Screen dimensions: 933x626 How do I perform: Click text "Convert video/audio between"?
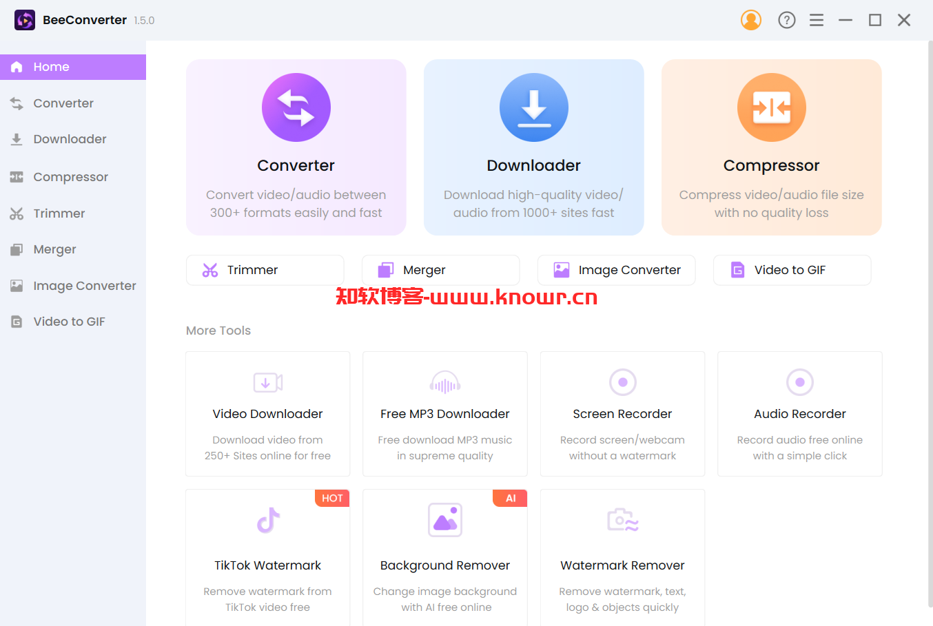click(296, 195)
